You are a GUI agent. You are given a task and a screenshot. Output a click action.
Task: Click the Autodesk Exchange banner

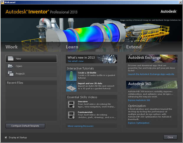(x=152, y=58)
